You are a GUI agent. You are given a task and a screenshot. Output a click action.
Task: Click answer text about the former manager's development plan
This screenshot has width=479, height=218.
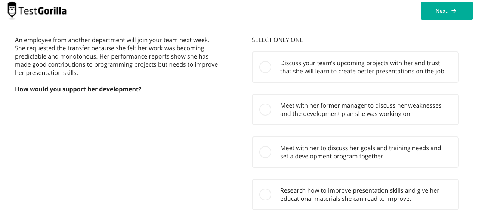[346, 114]
